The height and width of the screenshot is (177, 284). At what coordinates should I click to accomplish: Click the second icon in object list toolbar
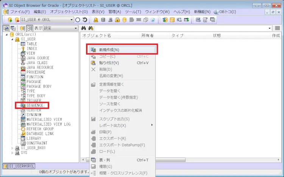click(13, 28)
